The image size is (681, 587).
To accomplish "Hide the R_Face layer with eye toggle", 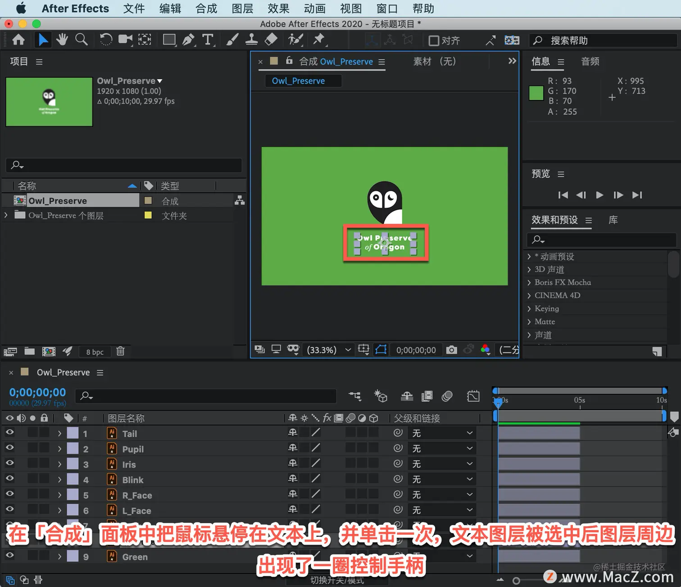I will pos(9,494).
